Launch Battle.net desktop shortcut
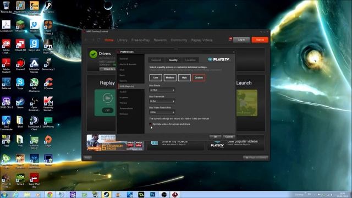Viewport: 352px width, 198px height. click(x=6, y=84)
